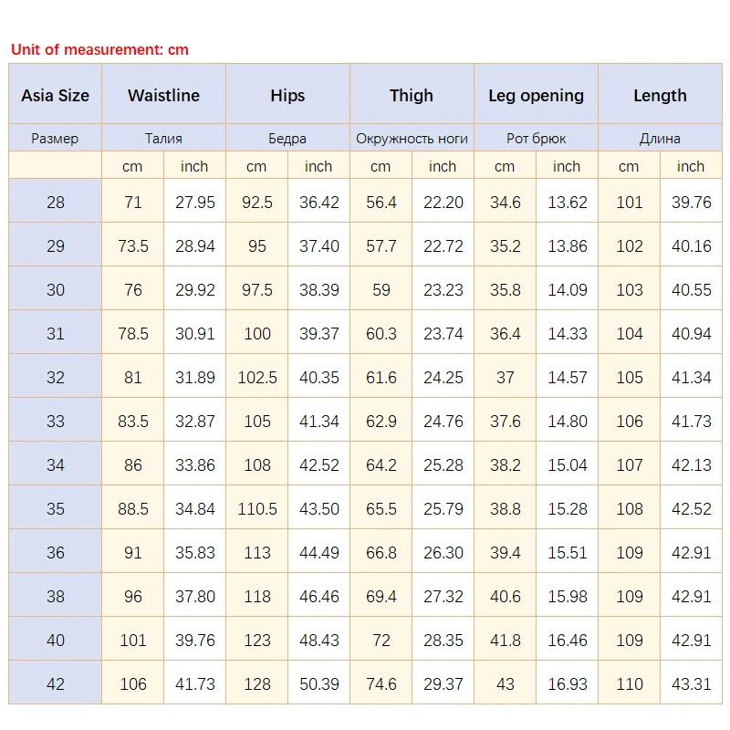Click the Leg opening column header
Viewport: 730px width, 730px height.
(x=536, y=95)
